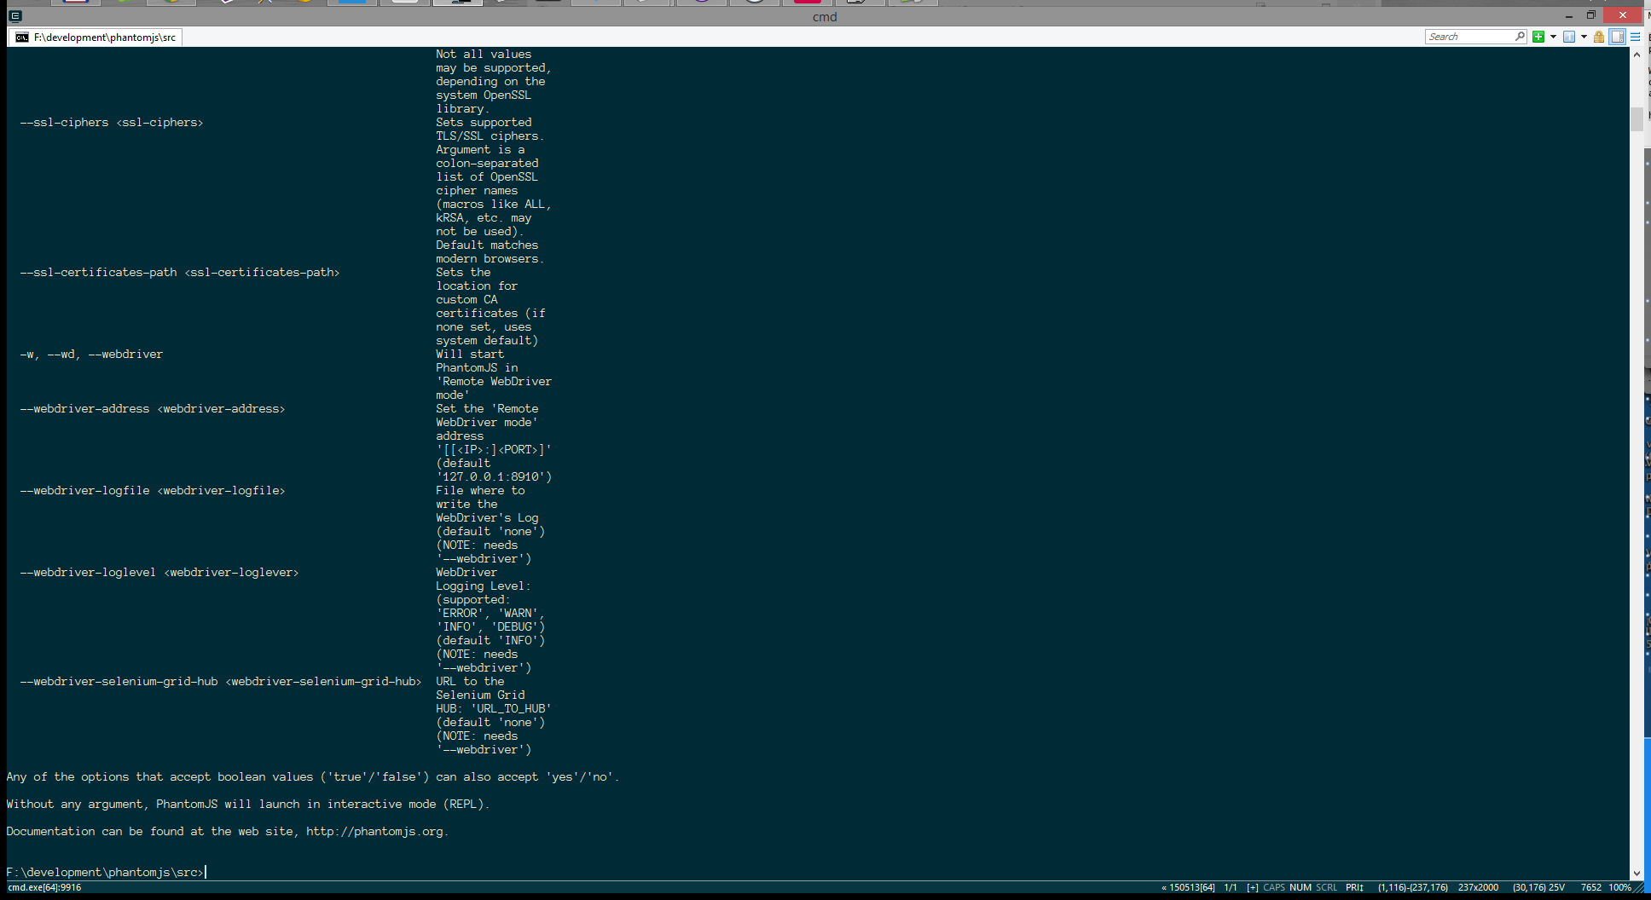This screenshot has width=1651, height=900.
Task: Click PID '7652' in status bar
Action: click(x=1591, y=887)
